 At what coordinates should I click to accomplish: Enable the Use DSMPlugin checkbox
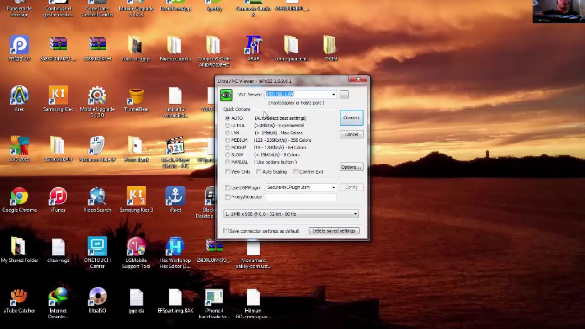tap(228, 187)
